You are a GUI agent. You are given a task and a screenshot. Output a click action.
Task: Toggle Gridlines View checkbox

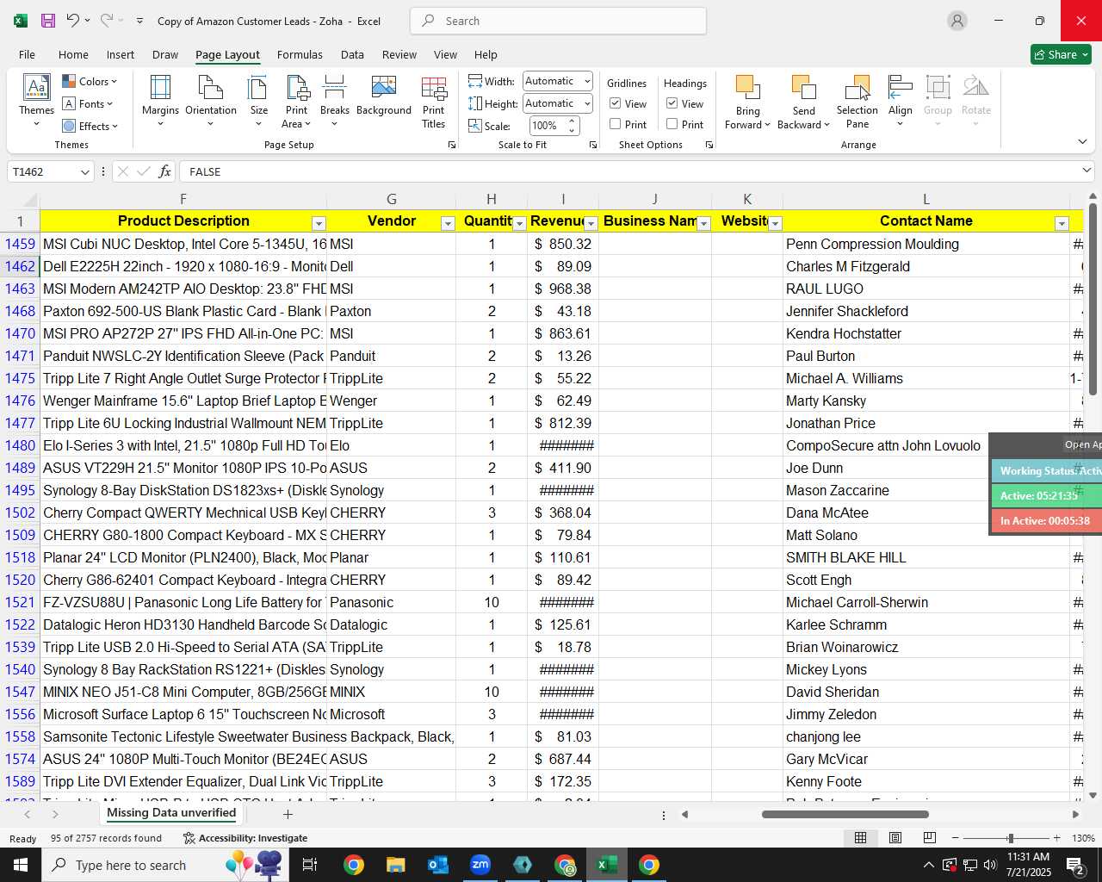[616, 103]
